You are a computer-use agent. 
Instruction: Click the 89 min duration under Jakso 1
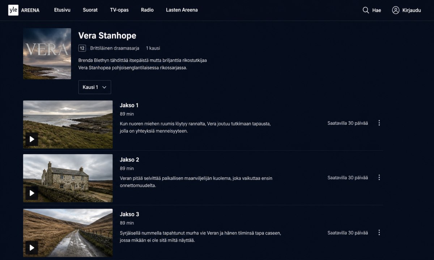pos(127,114)
